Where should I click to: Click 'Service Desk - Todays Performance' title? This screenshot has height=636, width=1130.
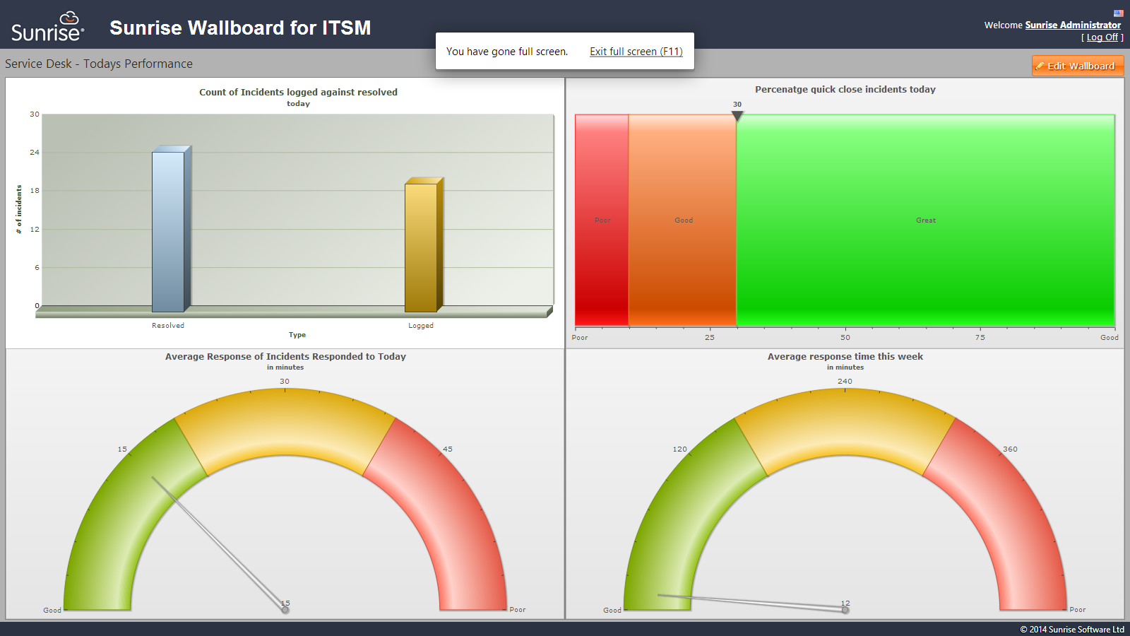(99, 64)
